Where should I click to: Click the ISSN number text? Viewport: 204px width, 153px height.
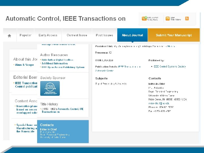pos(104,60)
